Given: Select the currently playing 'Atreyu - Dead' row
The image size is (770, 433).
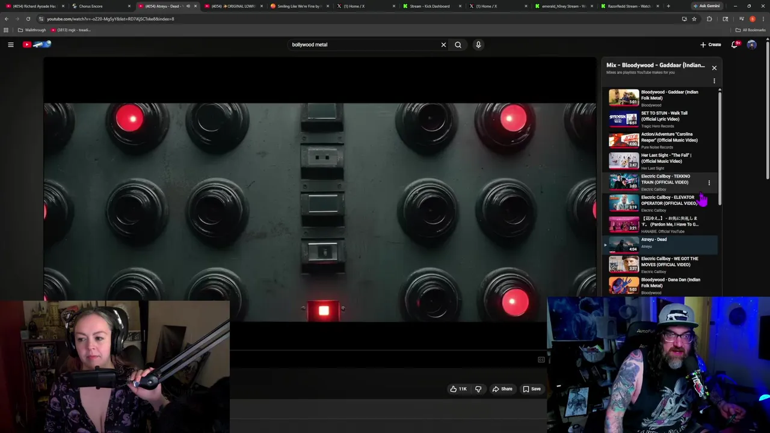Looking at the screenshot, I should coord(660,244).
